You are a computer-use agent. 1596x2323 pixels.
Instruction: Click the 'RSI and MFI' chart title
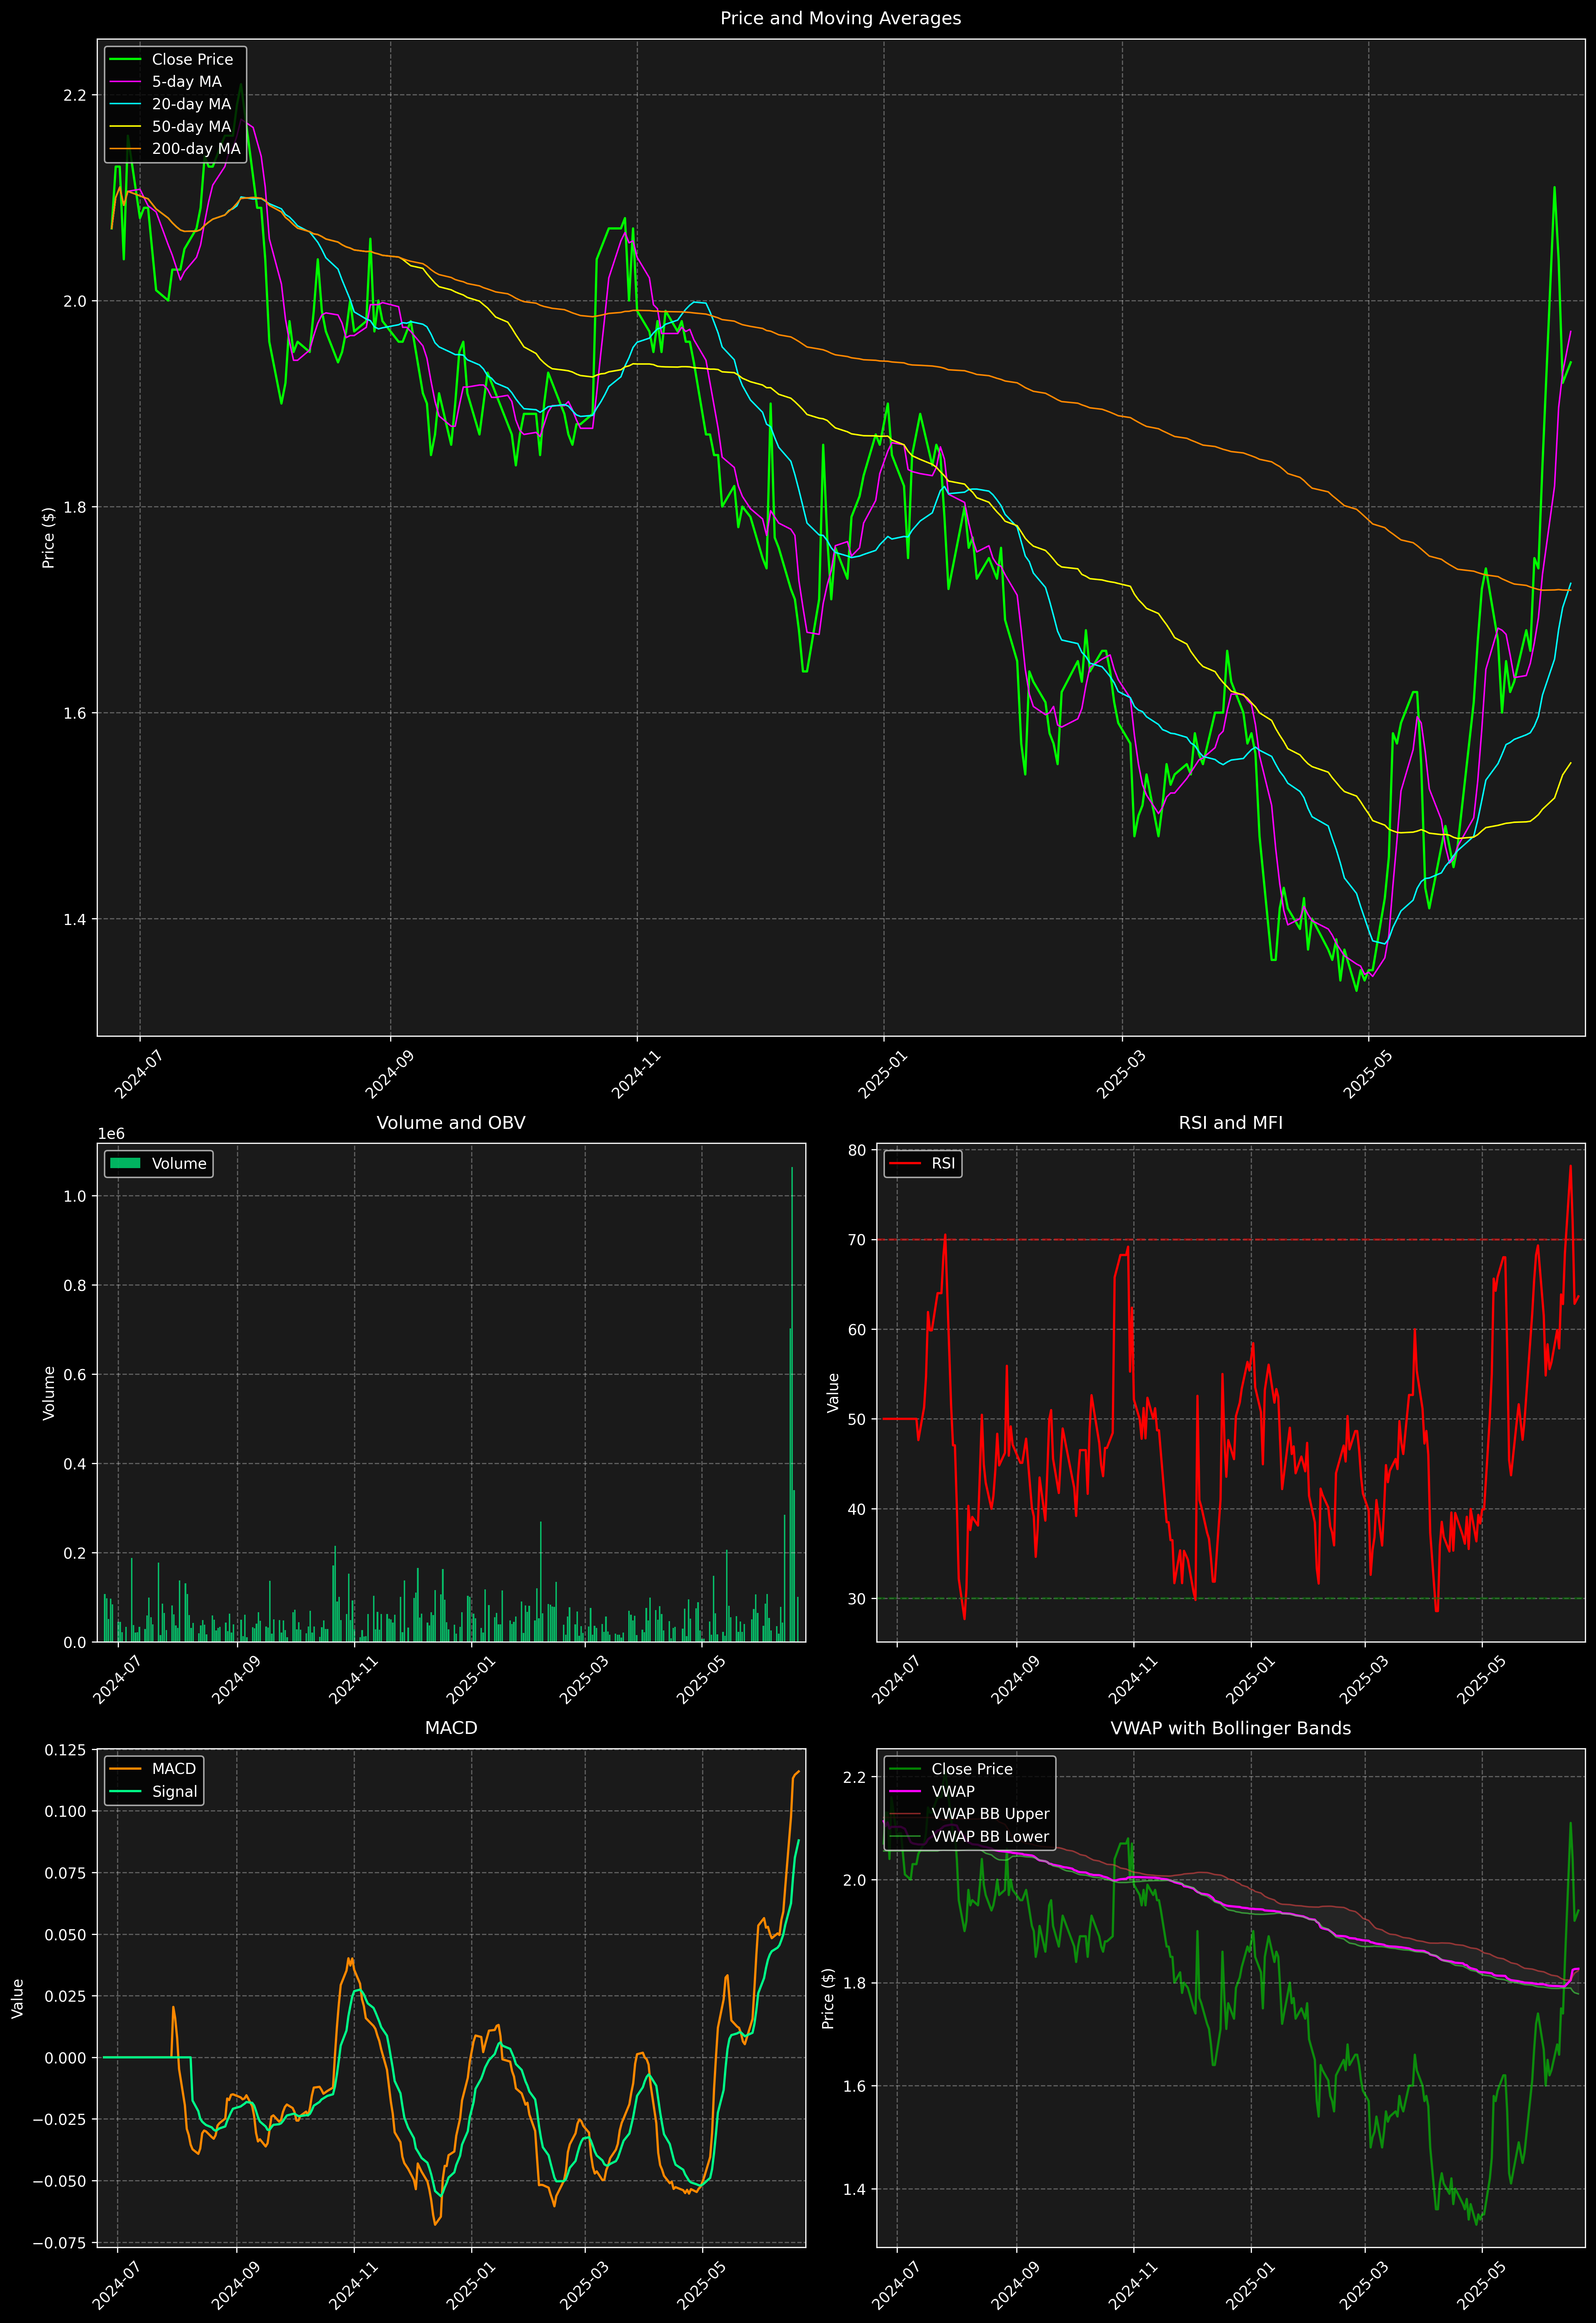(1230, 1123)
